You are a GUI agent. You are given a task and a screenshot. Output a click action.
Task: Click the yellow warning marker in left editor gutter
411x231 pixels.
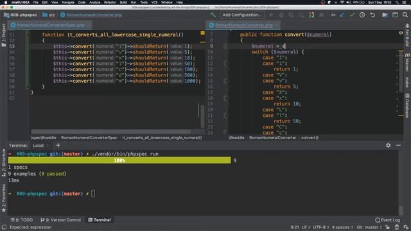tap(203, 33)
